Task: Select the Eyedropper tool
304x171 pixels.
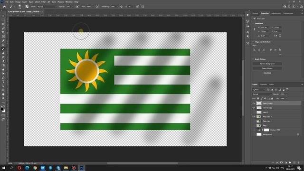Action: (3, 40)
